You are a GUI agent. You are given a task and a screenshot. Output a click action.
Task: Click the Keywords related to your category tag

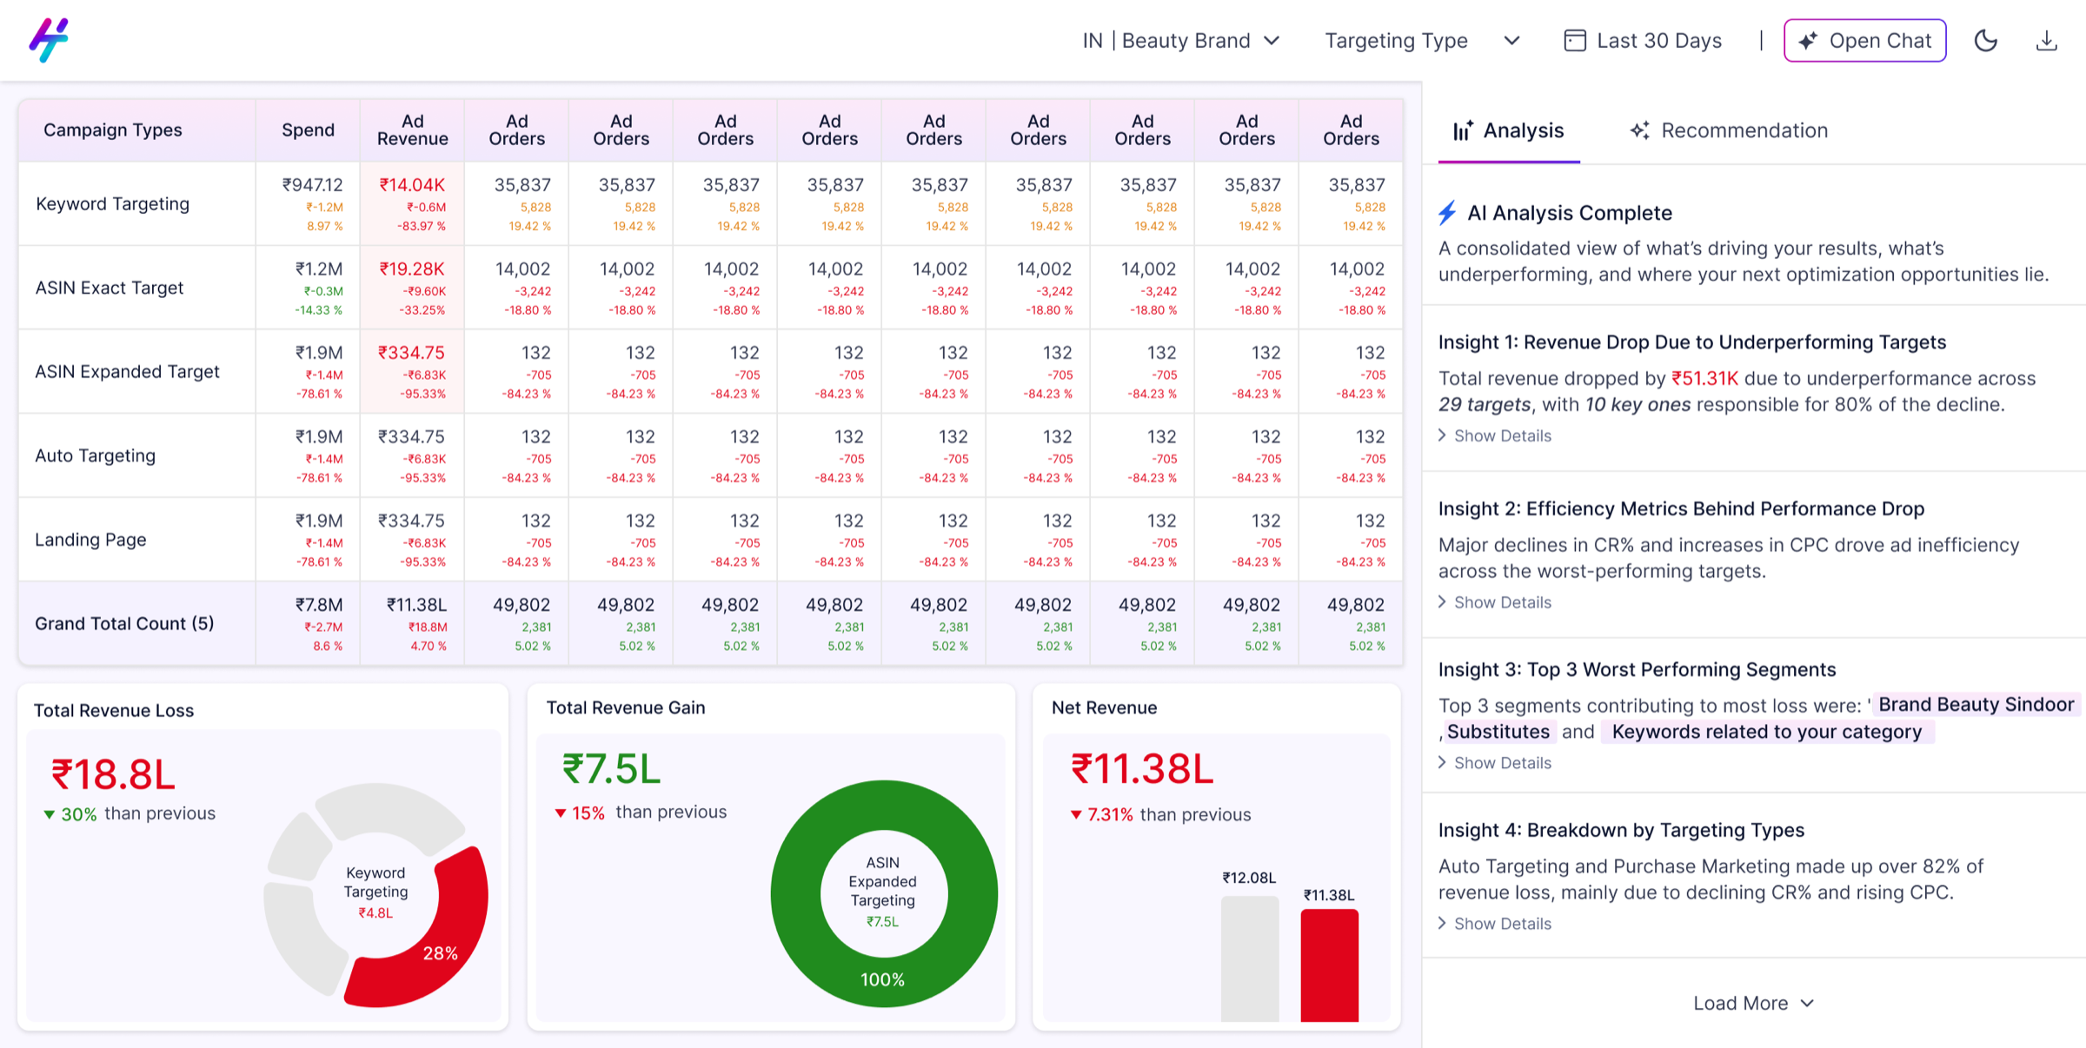(1766, 732)
